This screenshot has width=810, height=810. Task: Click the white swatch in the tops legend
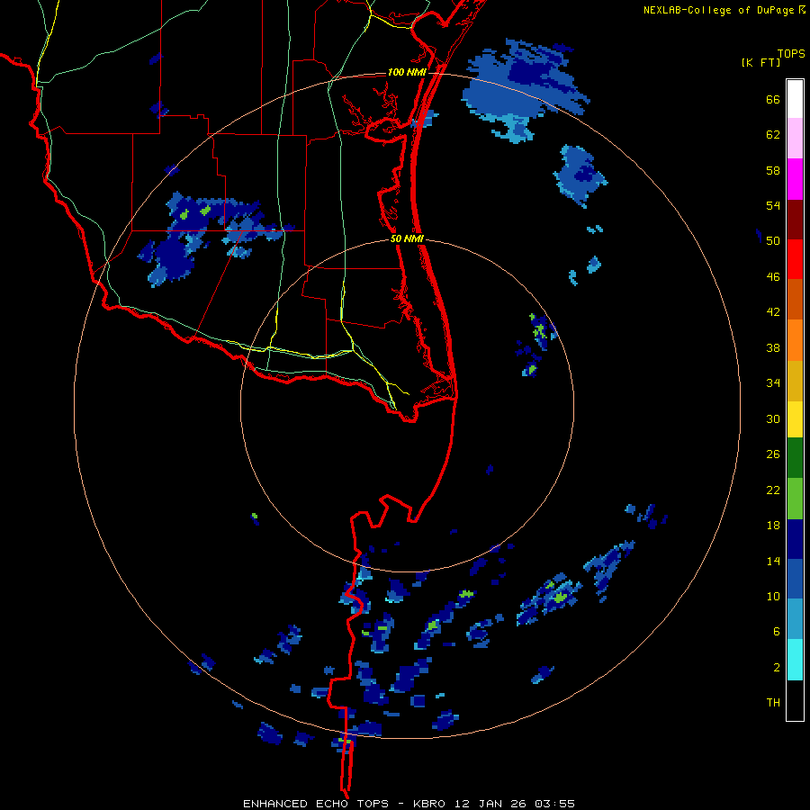click(x=795, y=99)
